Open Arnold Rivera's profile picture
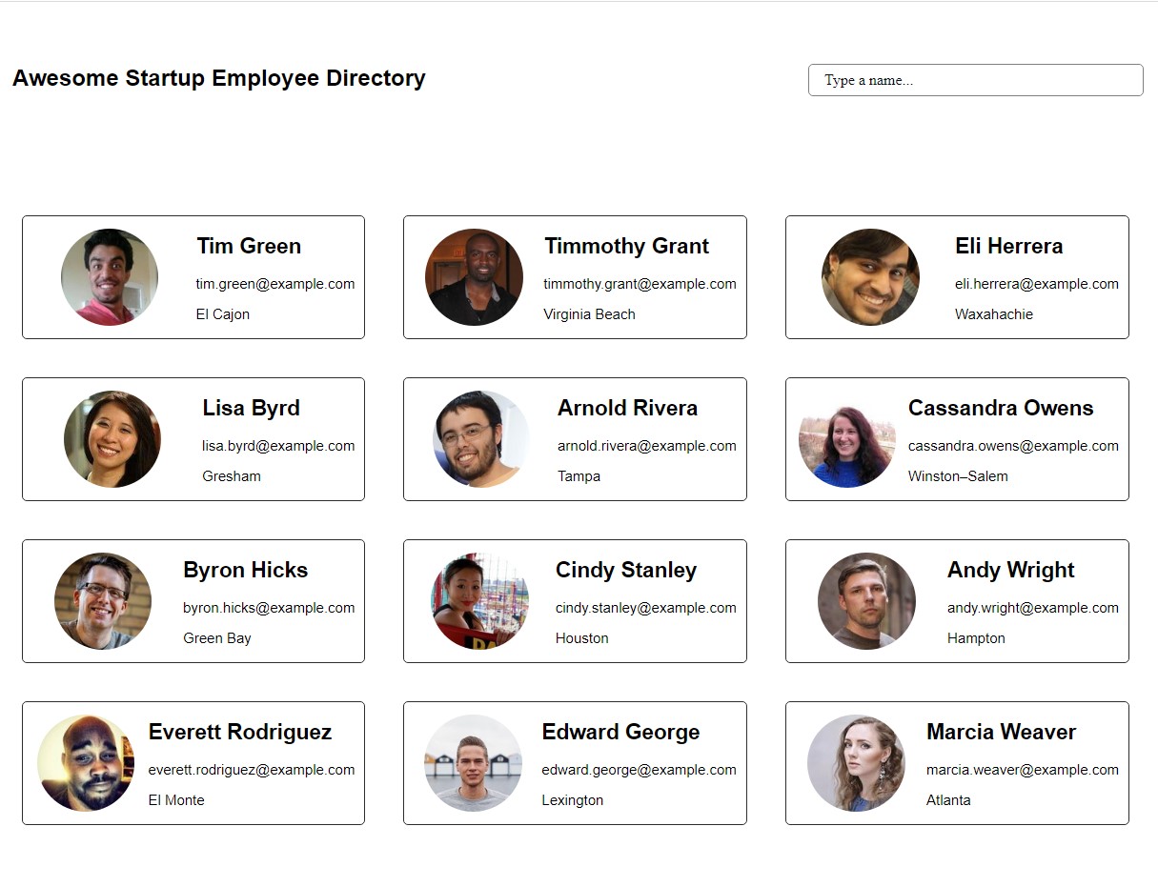The height and width of the screenshot is (887, 1158). pyautogui.click(x=480, y=439)
